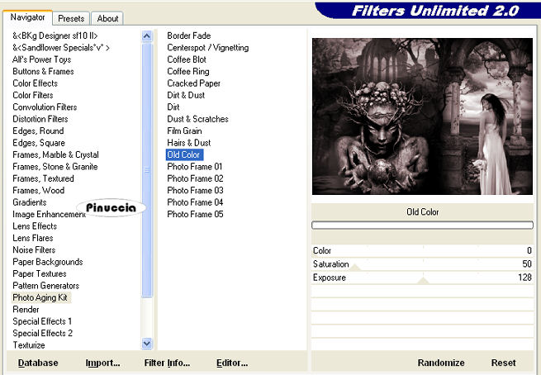541x375 pixels.
Task: Select Edges, Square category
Action: pyautogui.click(x=39, y=143)
